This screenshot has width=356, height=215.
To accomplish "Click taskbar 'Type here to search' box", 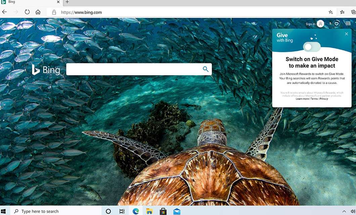I will coord(56,211).
